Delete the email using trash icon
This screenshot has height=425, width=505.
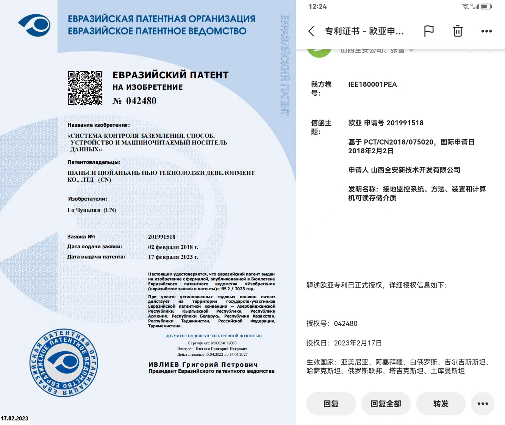(x=458, y=31)
